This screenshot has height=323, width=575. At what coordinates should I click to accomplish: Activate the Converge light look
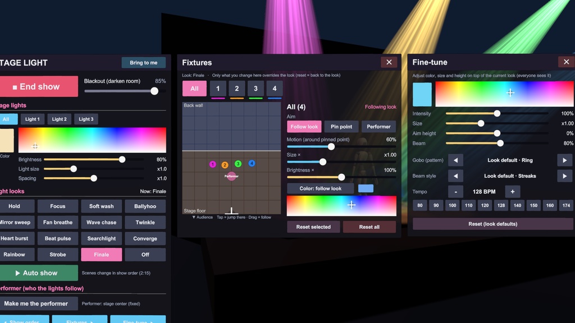(145, 238)
